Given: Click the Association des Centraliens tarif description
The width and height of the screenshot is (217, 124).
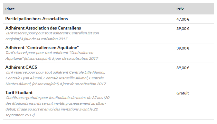Looking at the screenshot, I should coord(52,36).
